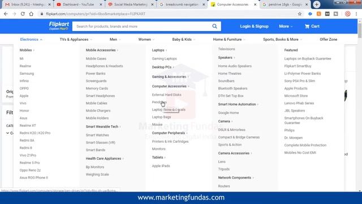Open the browser home page icon
This screenshot has width=362, height=204.
click(x=31, y=14)
